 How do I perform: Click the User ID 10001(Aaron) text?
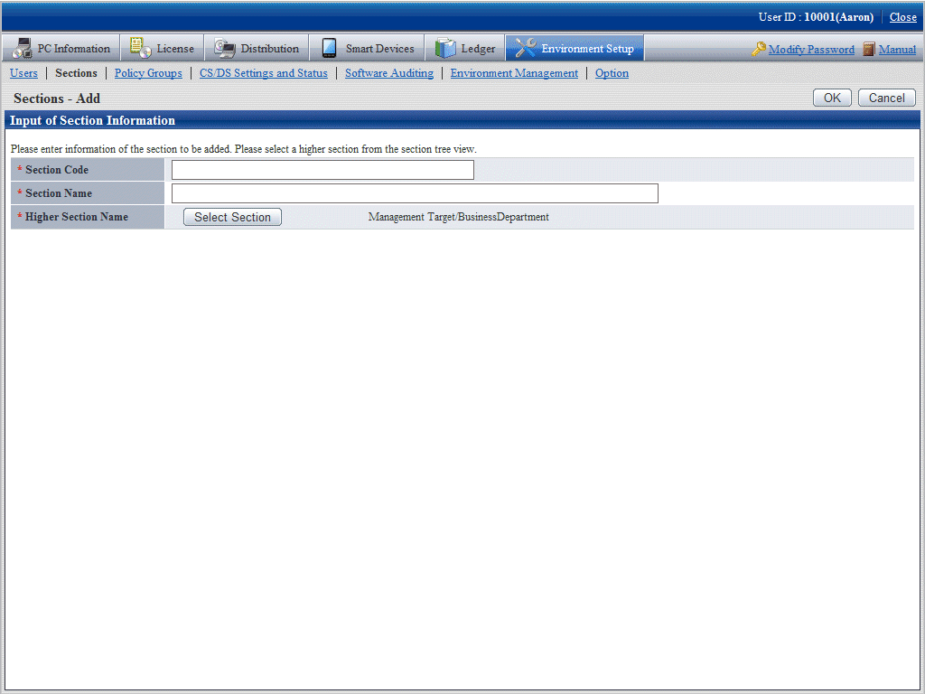(x=816, y=17)
